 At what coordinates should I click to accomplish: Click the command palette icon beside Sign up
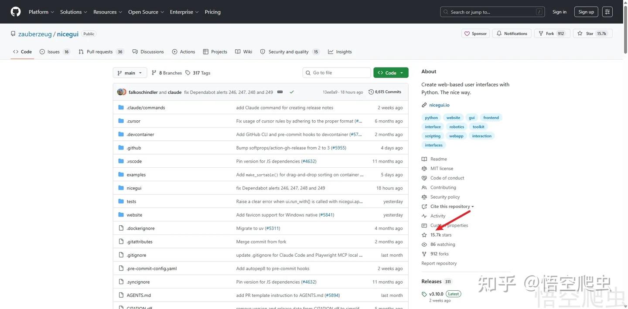(608, 12)
